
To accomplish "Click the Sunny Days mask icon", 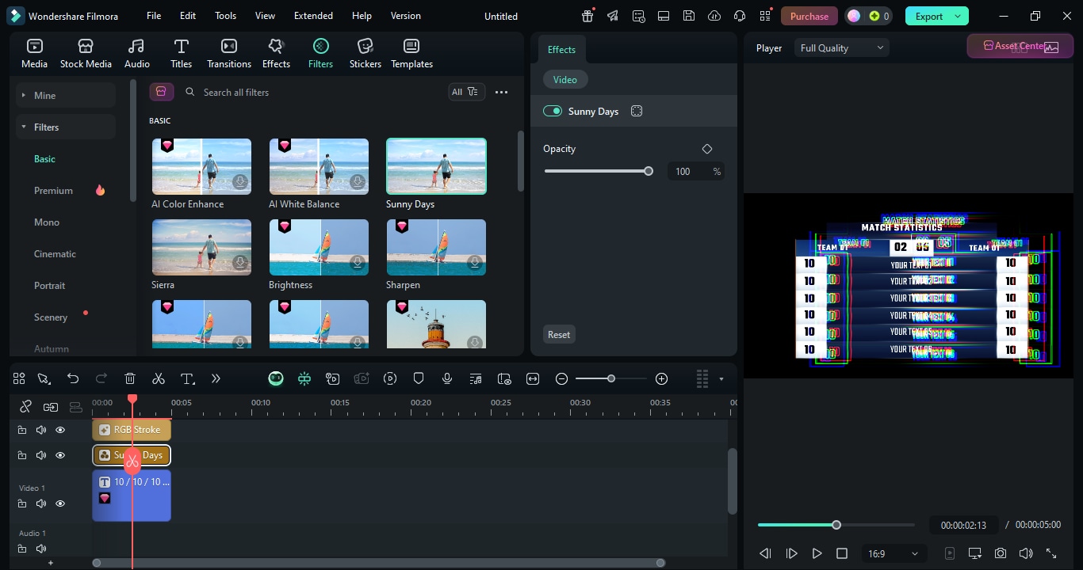I will click(x=636, y=112).
